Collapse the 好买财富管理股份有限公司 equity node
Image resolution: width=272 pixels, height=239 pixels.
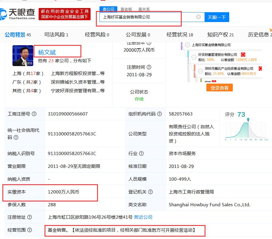194,57
